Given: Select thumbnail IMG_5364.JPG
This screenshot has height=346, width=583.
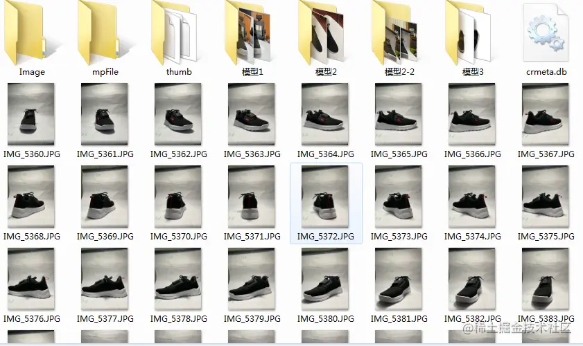Looking at the screenshot, I should [x=325, y=114].
